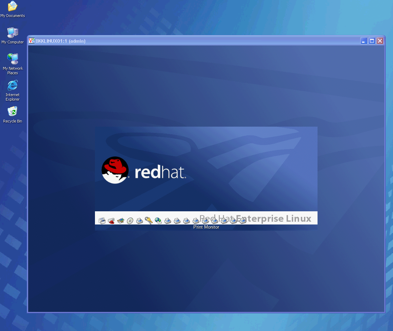The image size is (393, 331).
Task: Click the globe icon on the splash screen
Action: tap(158, 221)
